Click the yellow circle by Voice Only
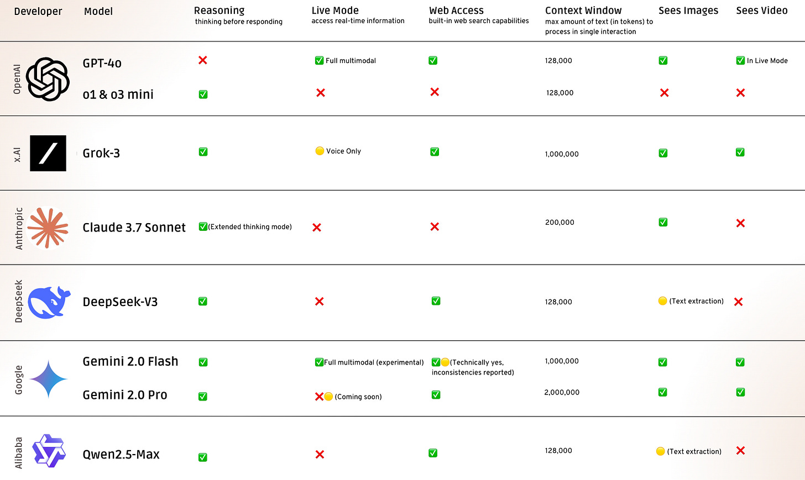This screenshot has height=480, width=805. pos(320,151)
